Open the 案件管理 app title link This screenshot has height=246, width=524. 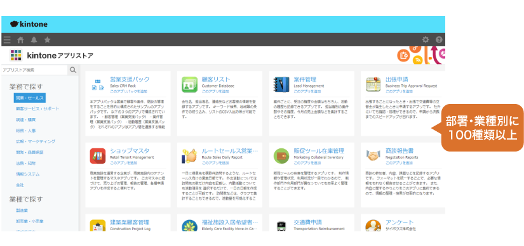pos(305,79)
